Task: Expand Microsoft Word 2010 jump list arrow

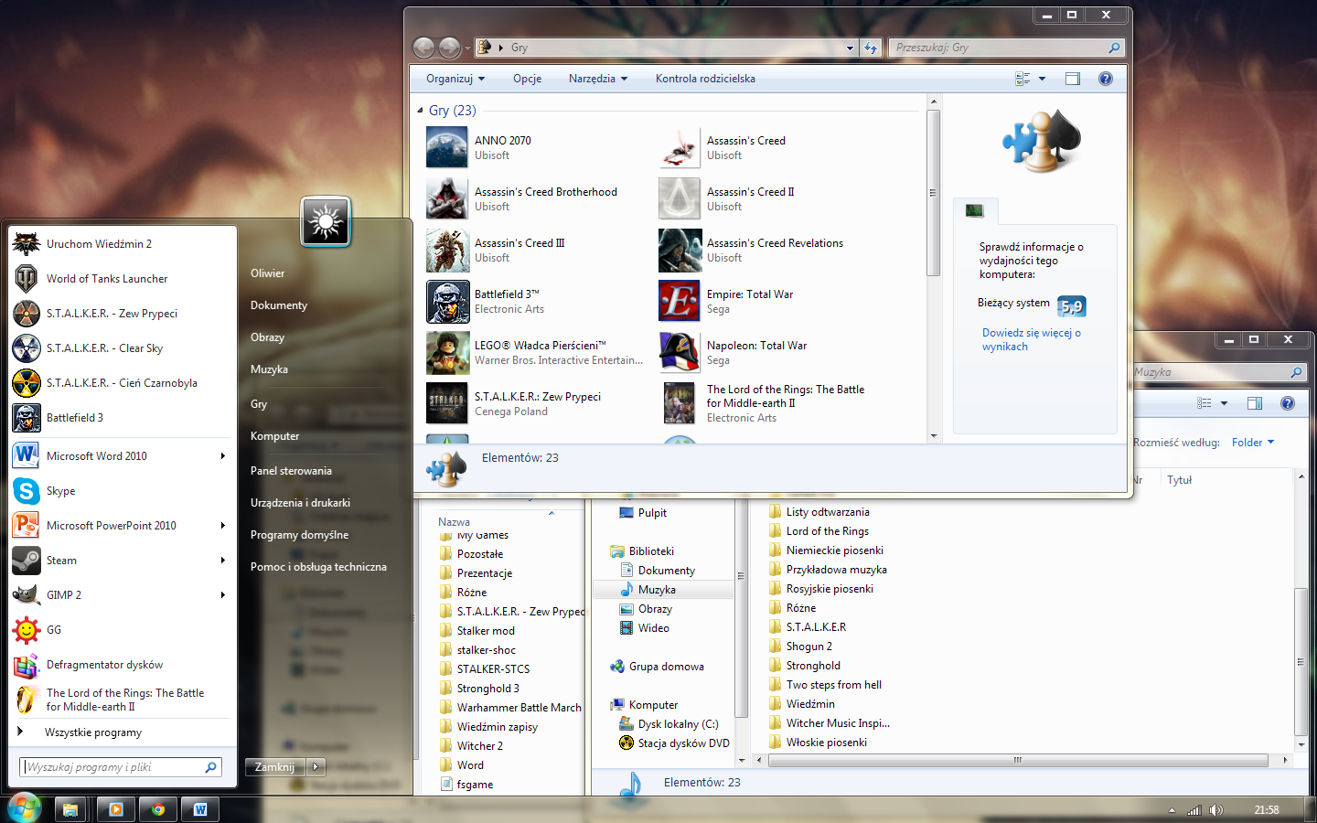Action: coord(222,456)
